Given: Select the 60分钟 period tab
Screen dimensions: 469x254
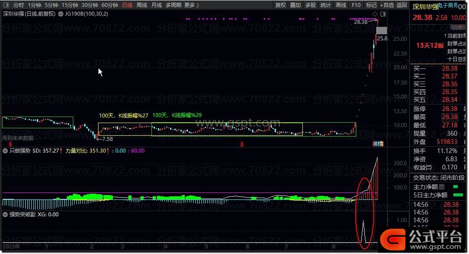Looking at the screenshot, I should tap(110, 5).
